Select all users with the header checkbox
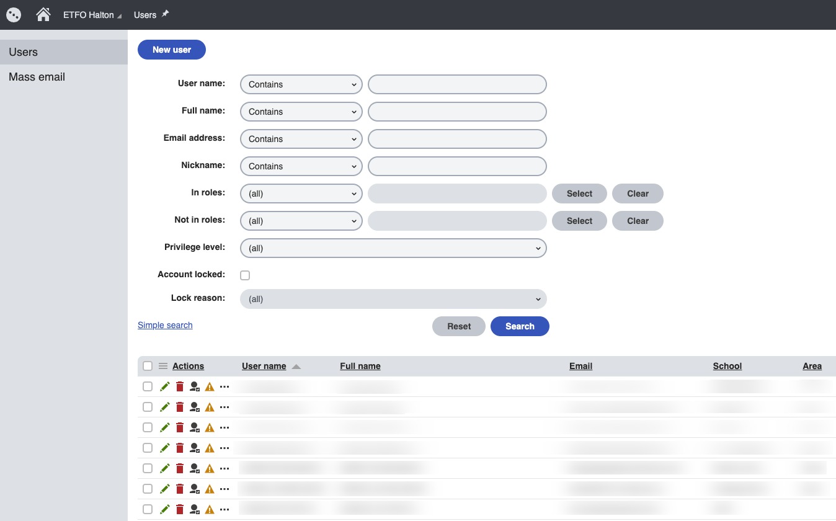 click(148, 365)
